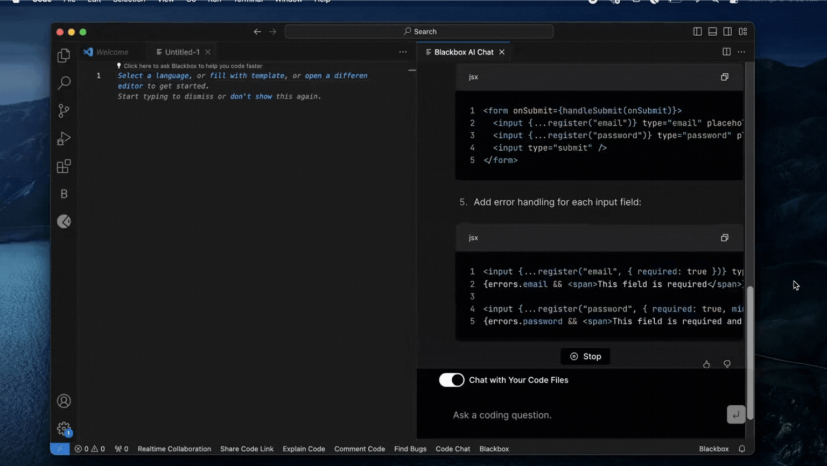The height and width of the screenshot is (466, 827).
Task: Open Search in the Activity Bar
Action: coord(64,82)
